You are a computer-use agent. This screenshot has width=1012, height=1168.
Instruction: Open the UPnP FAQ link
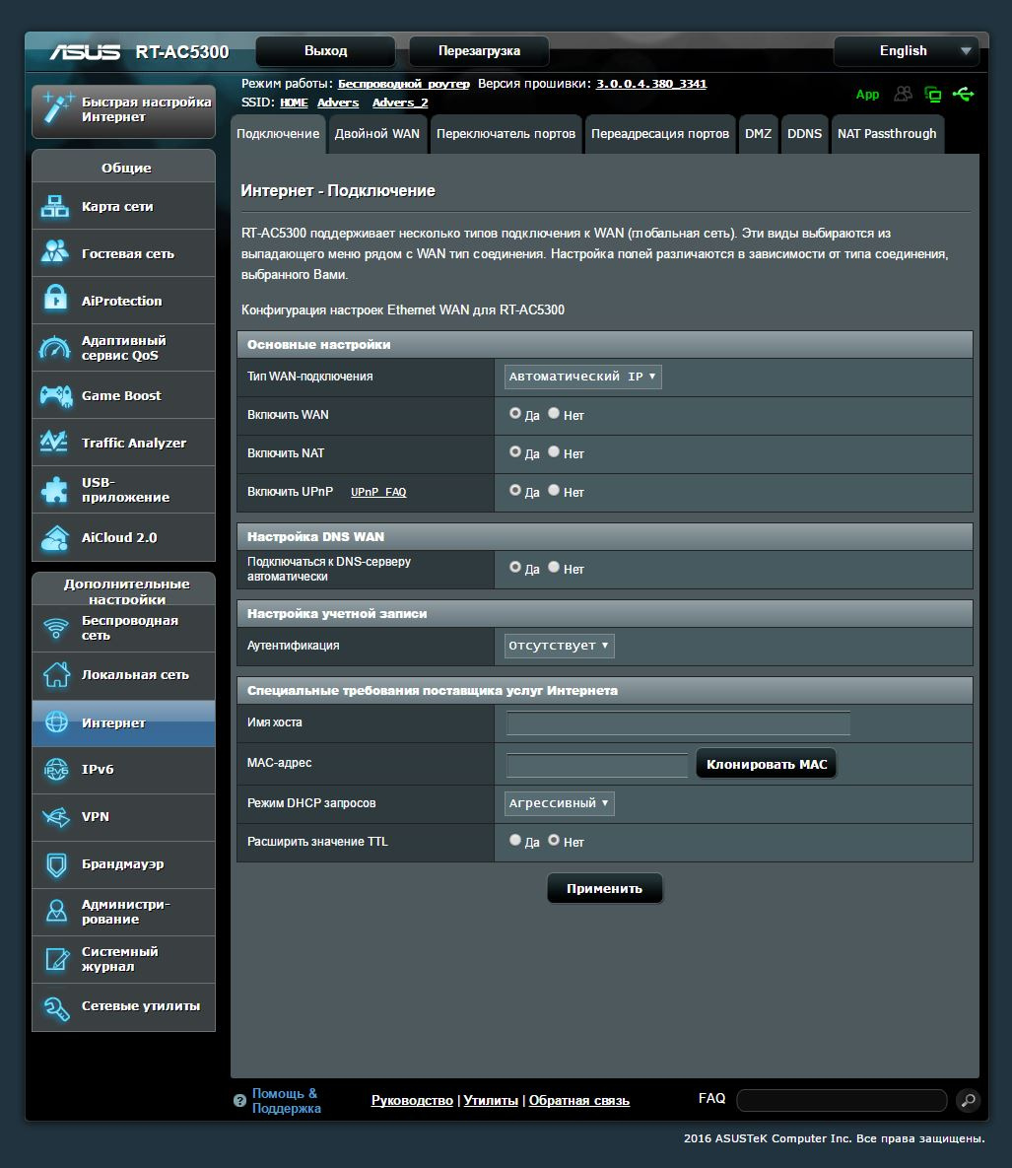tap(378, 493)
